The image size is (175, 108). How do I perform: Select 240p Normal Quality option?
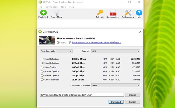pos(42,75)
